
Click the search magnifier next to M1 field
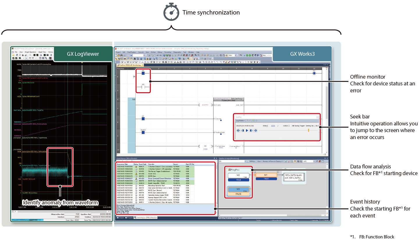tap(248, 161)
